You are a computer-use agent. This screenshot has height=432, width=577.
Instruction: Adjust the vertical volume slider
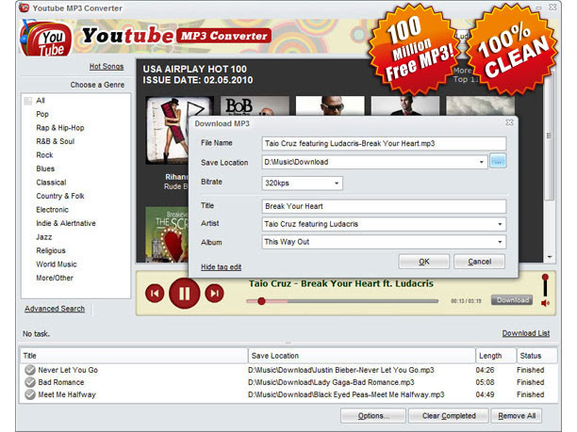tap(545, 284)
